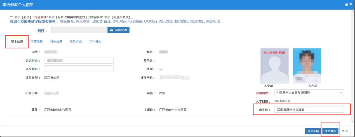This screenshot has height=137, width=355.
Task: Click the 曾用名 label
Action: pyautogui.click(x=149, y=61)
